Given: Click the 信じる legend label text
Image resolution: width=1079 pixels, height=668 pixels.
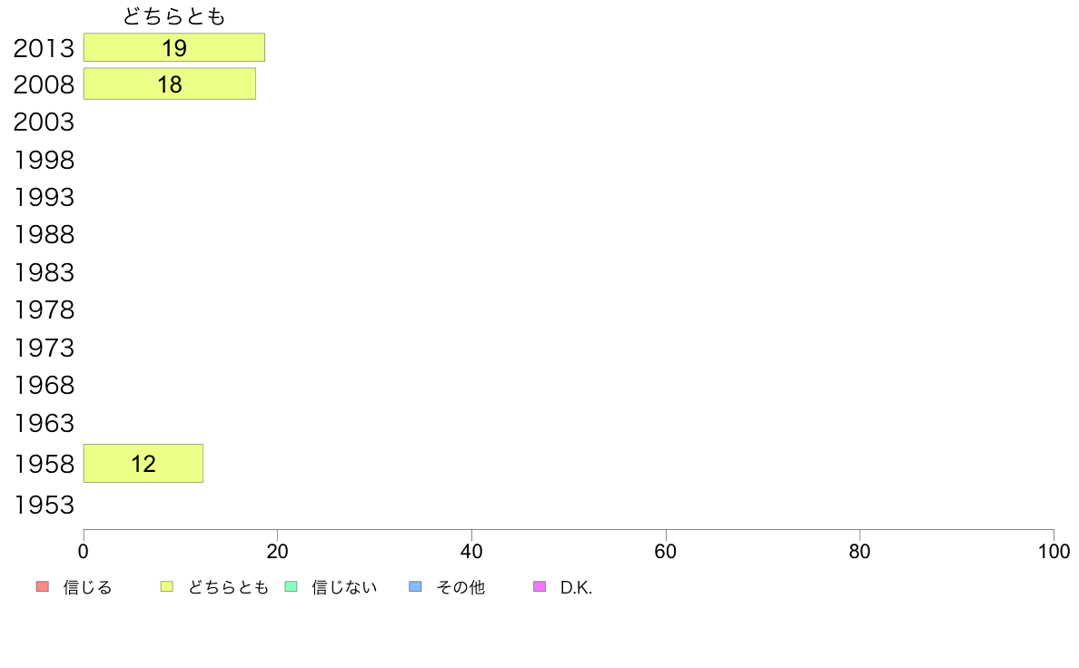Looking at the screenshot, I should click(87, 587).
